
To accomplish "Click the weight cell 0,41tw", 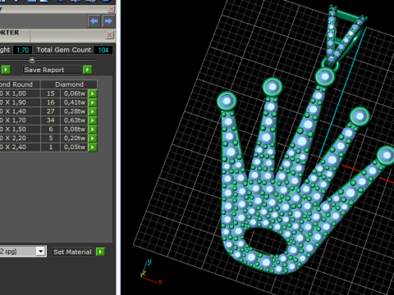I will point(75,102).
